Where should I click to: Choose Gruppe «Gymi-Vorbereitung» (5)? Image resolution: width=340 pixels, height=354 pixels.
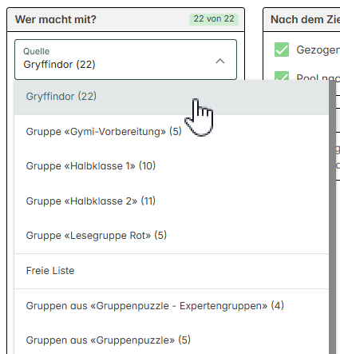pyautogui.click(x=172, y=132)
